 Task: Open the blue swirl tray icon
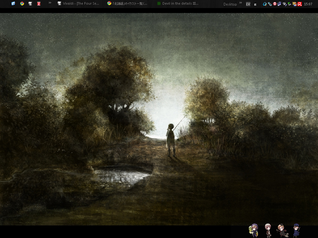click(265, 4)
